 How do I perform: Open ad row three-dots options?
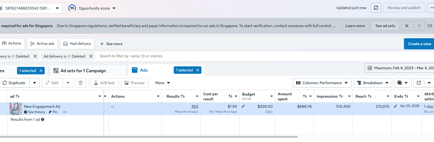tap(65, 112)
